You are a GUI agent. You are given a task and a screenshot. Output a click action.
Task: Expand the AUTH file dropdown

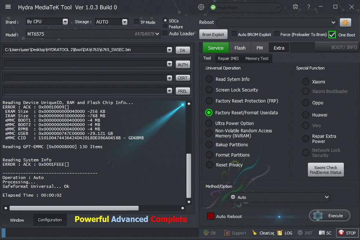pyautogui.click(x=170, y=64)
